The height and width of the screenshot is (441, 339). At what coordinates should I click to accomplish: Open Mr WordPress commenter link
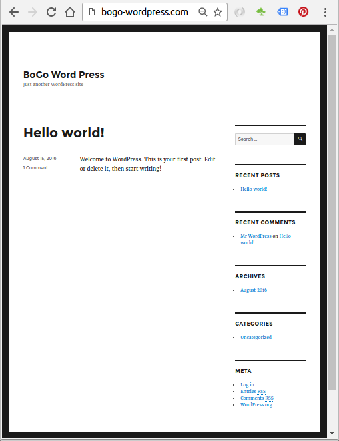click(x=256, y=236)
